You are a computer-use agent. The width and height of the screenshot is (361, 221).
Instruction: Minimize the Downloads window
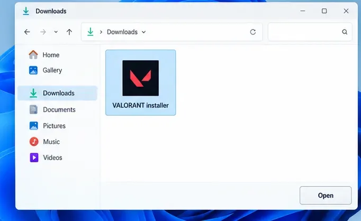coord(303,11)
